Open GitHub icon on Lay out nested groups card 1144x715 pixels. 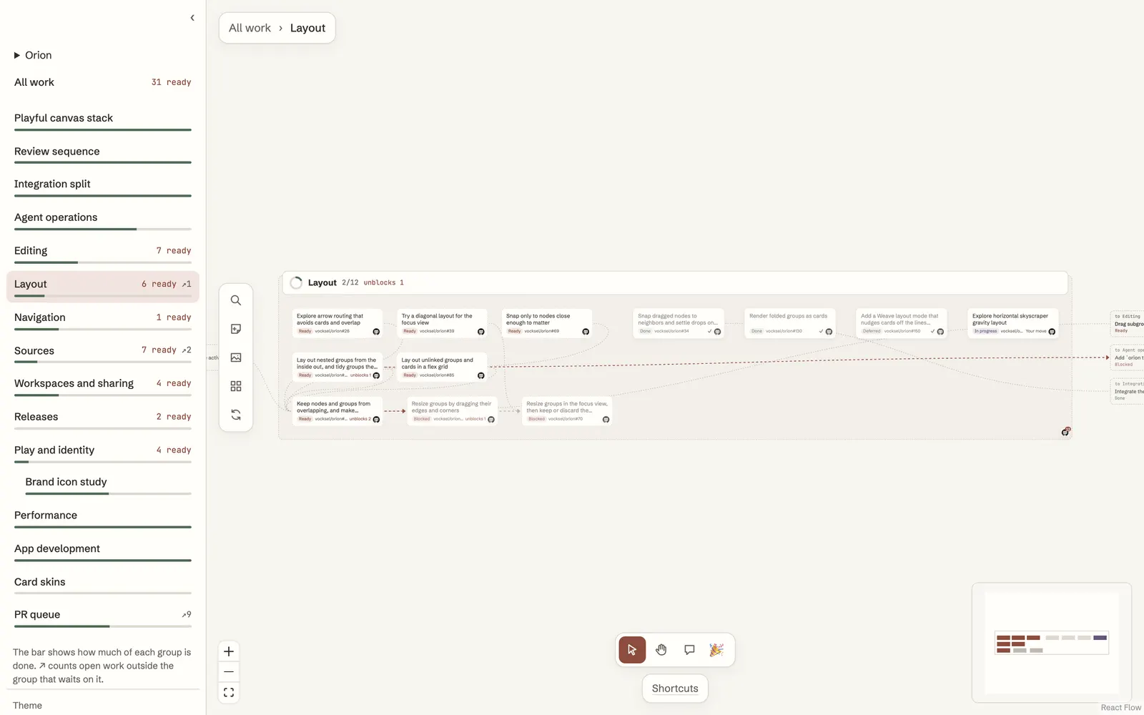[x=376, y=375]
